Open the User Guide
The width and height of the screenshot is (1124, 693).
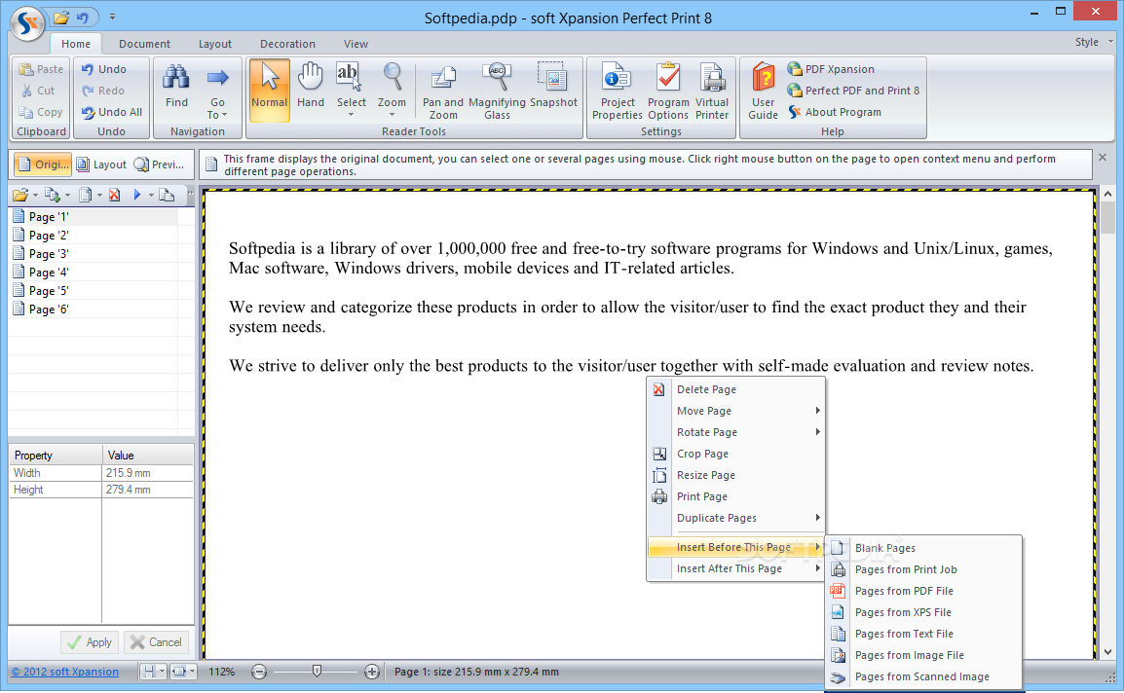coord(763,91)
